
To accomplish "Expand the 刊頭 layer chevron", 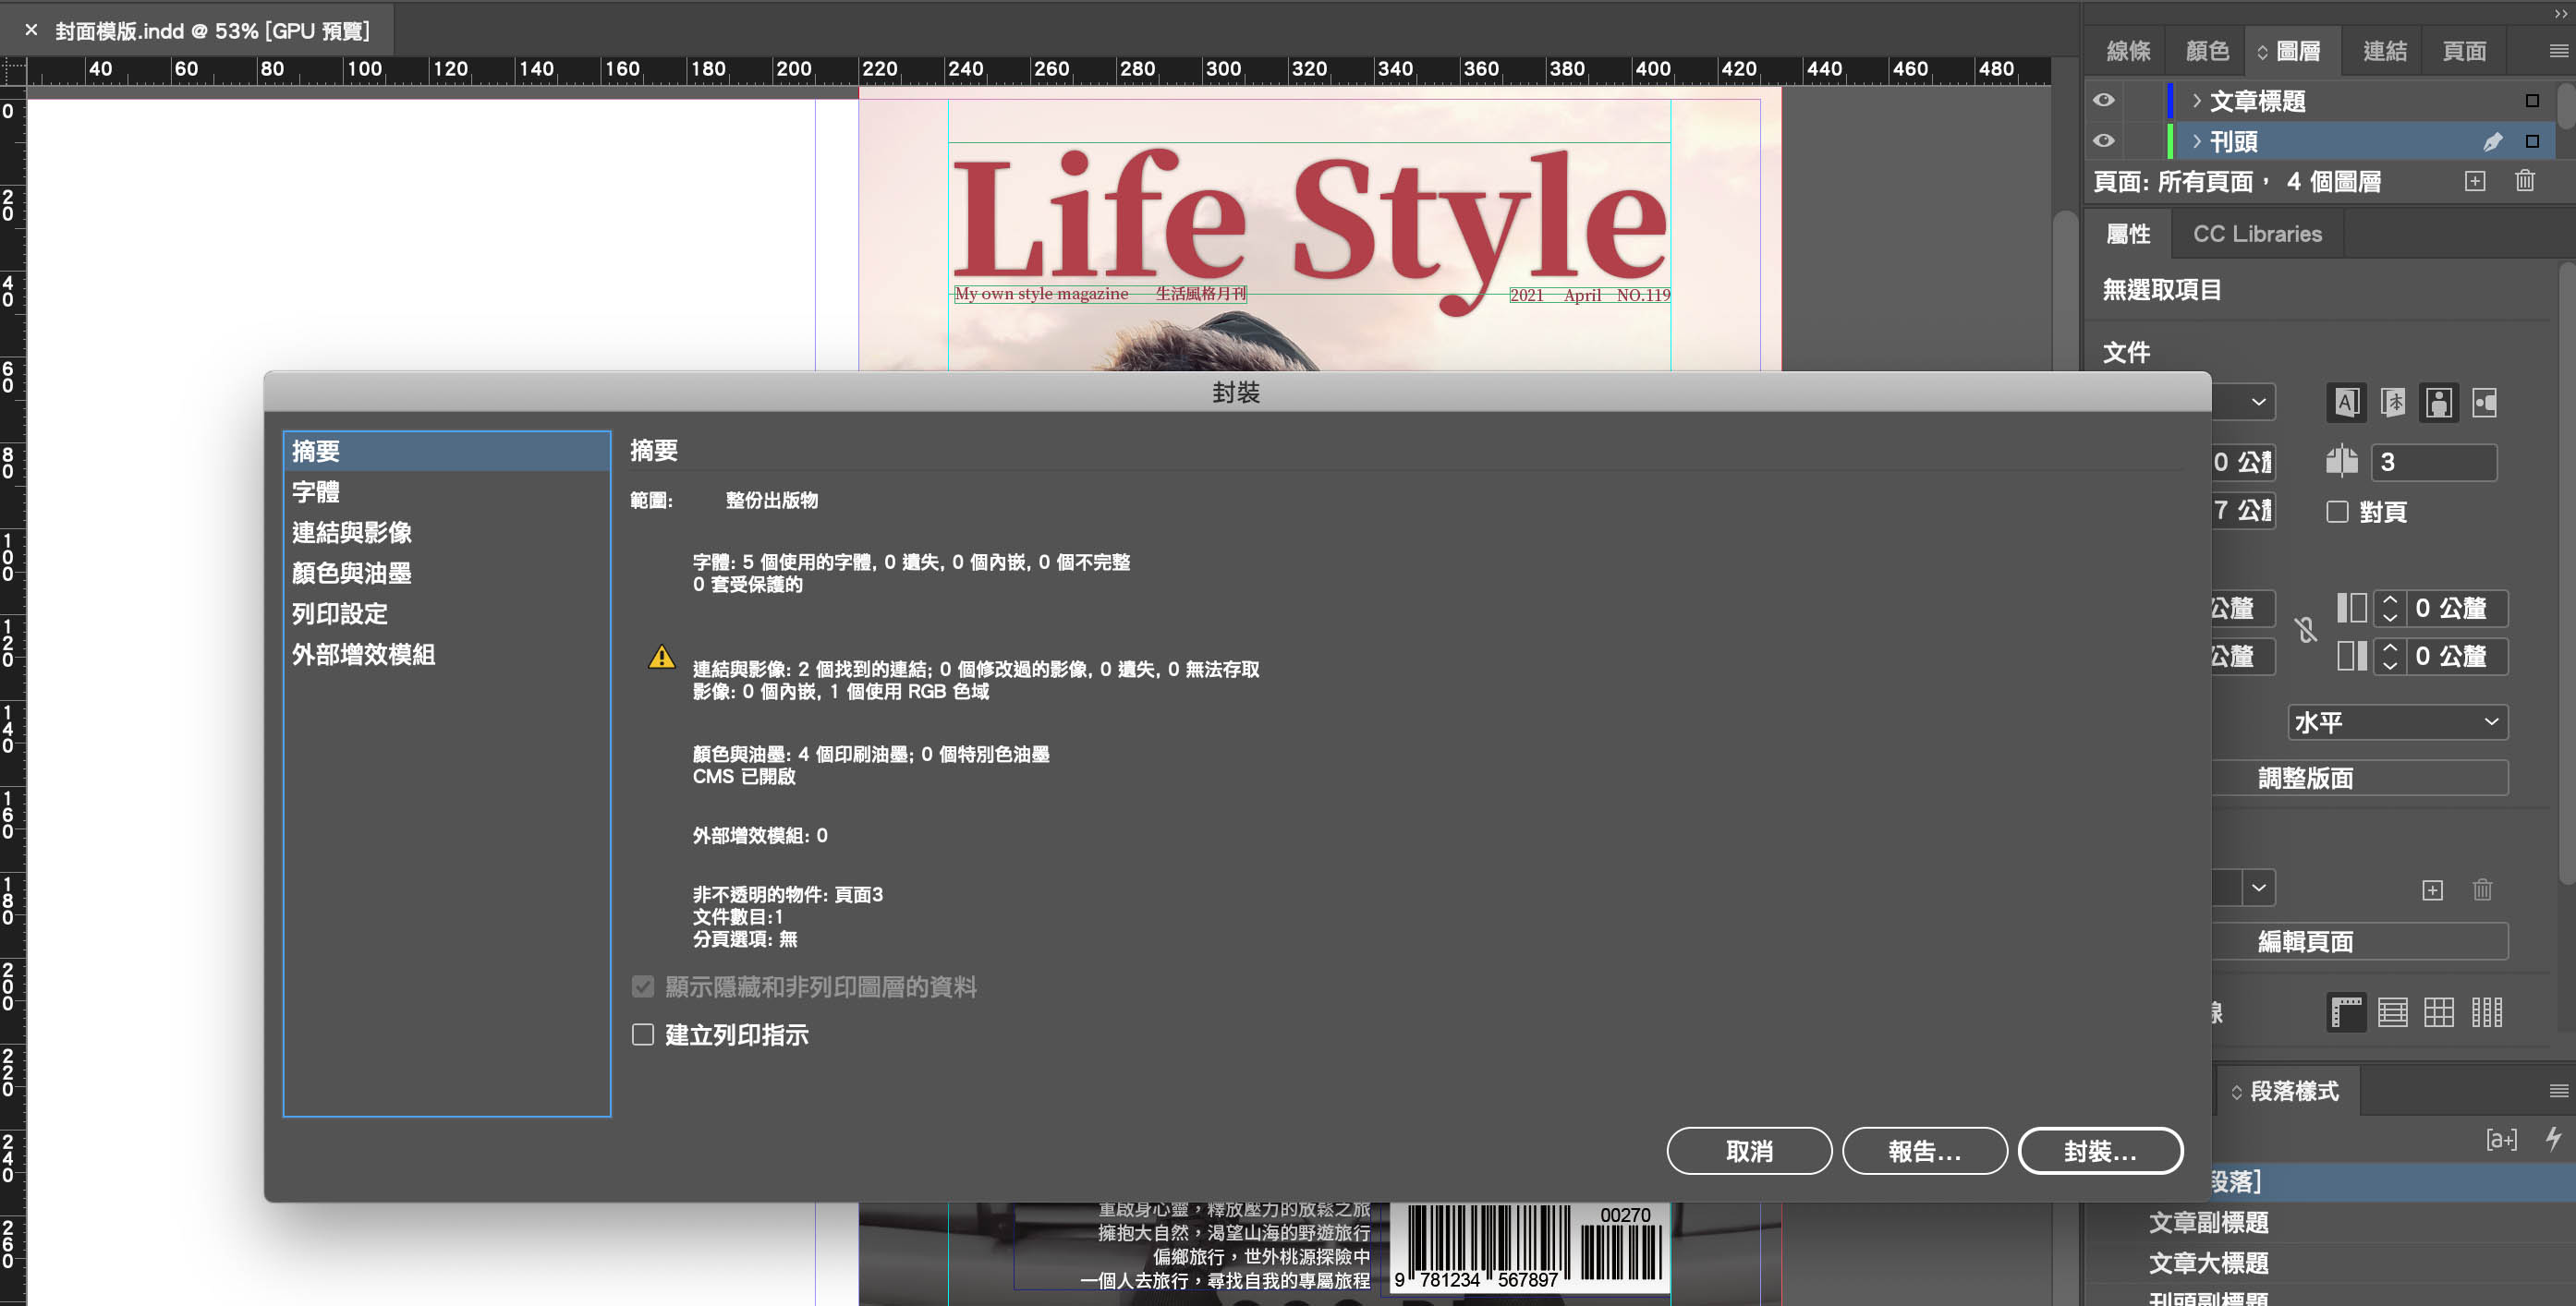I will [2196, 141].
